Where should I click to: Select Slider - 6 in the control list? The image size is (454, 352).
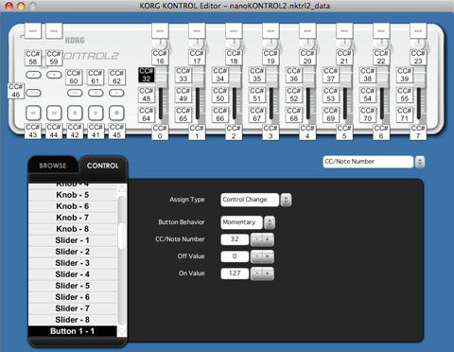click(x=73, y=297)
